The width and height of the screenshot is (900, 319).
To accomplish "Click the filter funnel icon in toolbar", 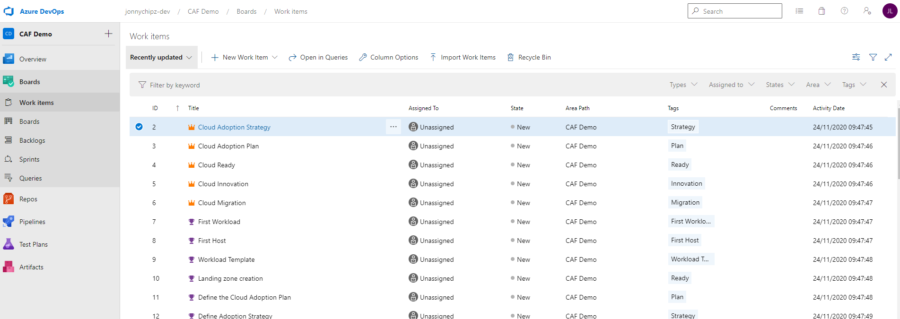I will (873, 57).
